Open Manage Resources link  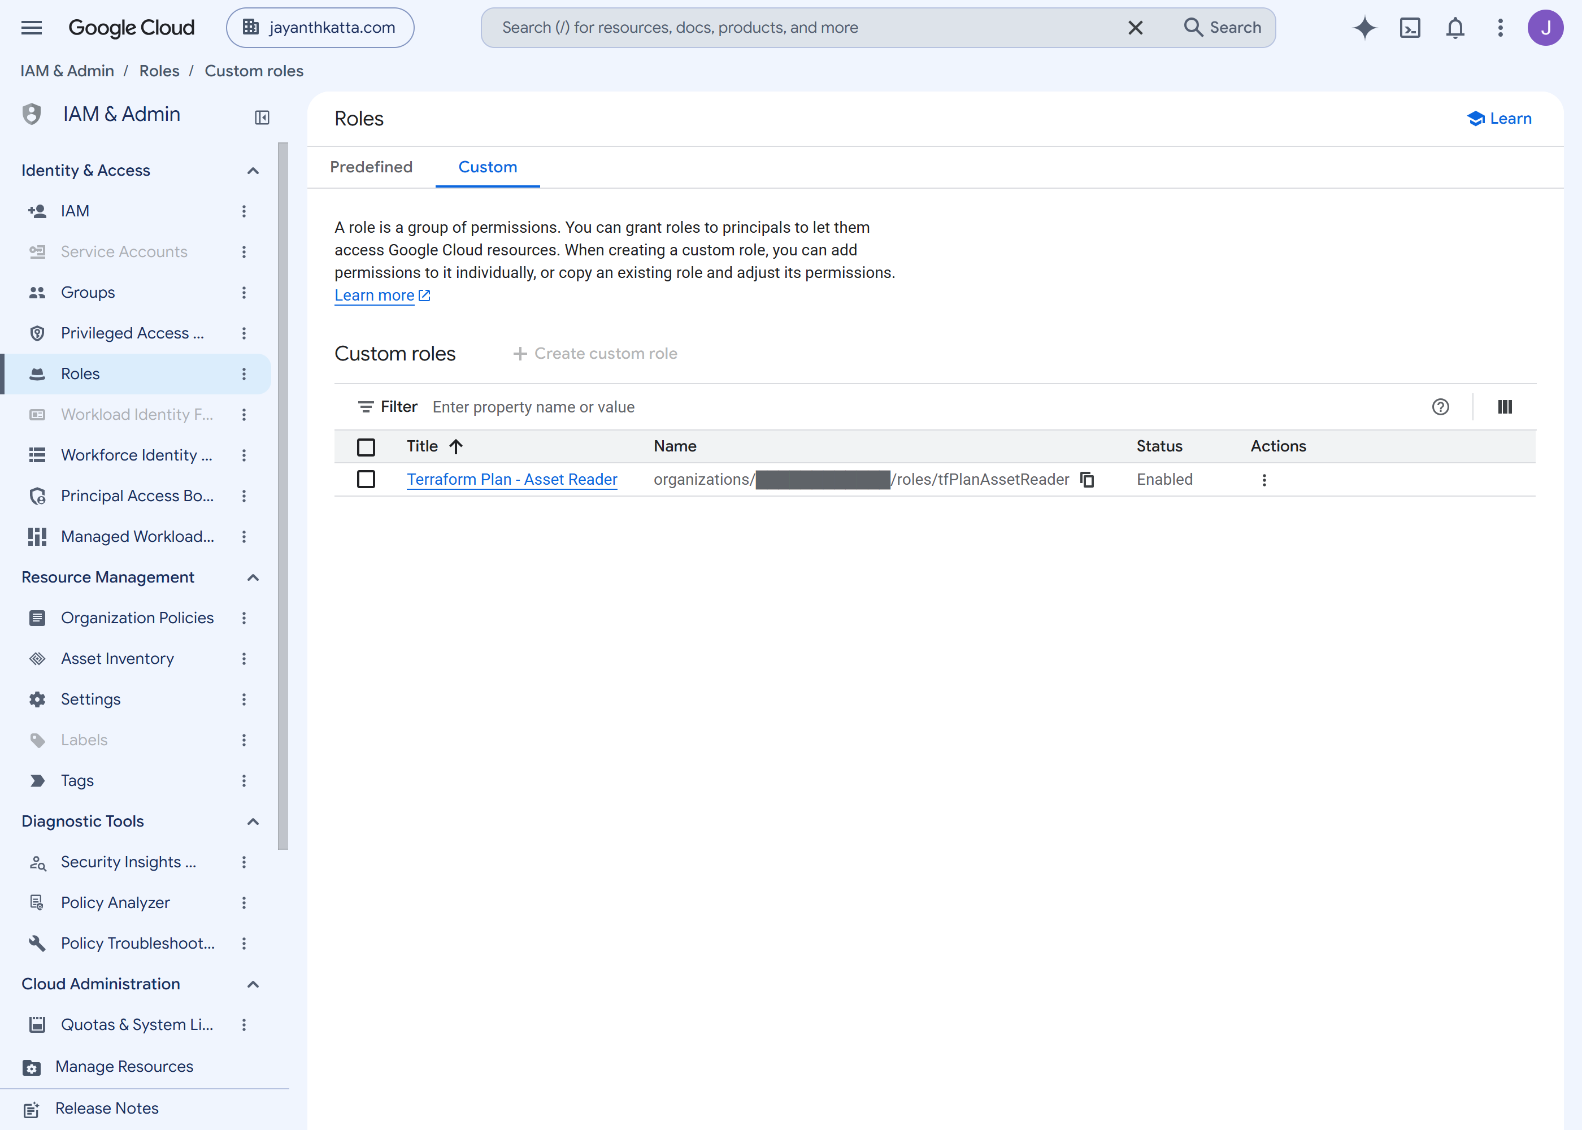(124, 1067)
